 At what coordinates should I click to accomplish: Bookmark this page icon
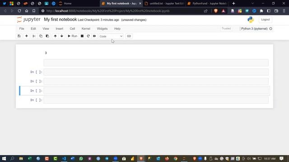pyautogui.click(x=34, y=11)
